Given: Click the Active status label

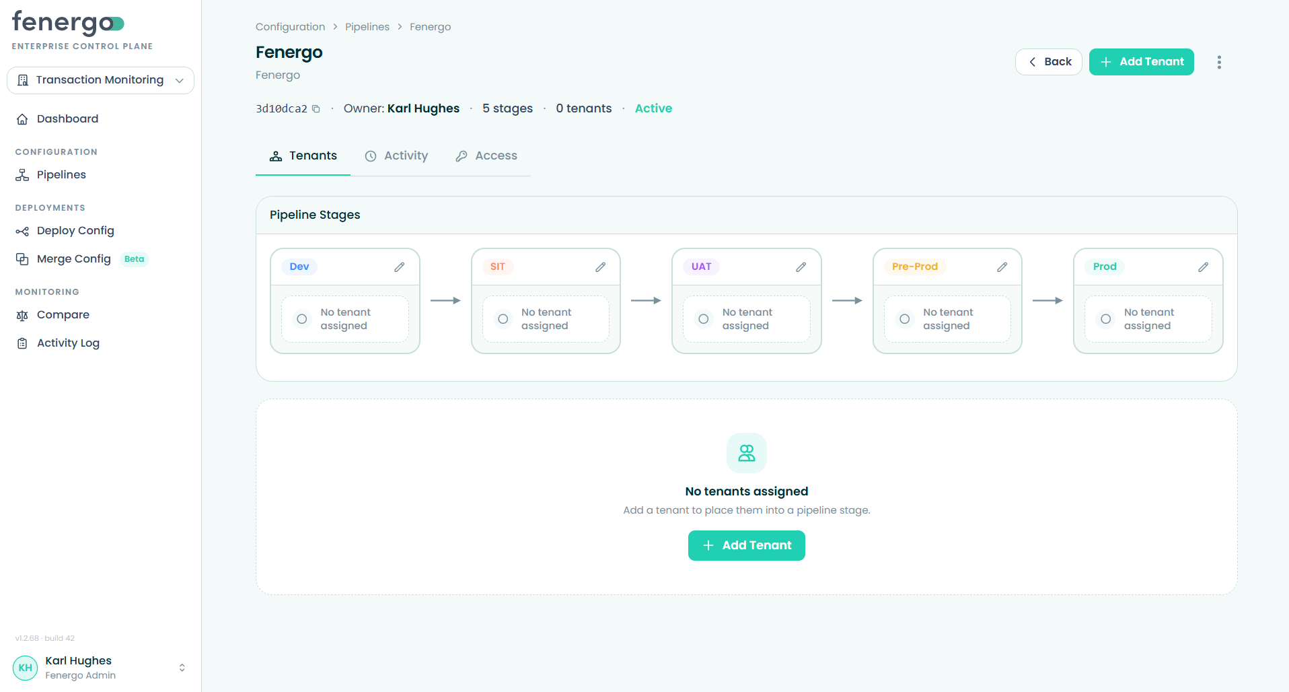Looking at the screenshot, I should (653, 108).
